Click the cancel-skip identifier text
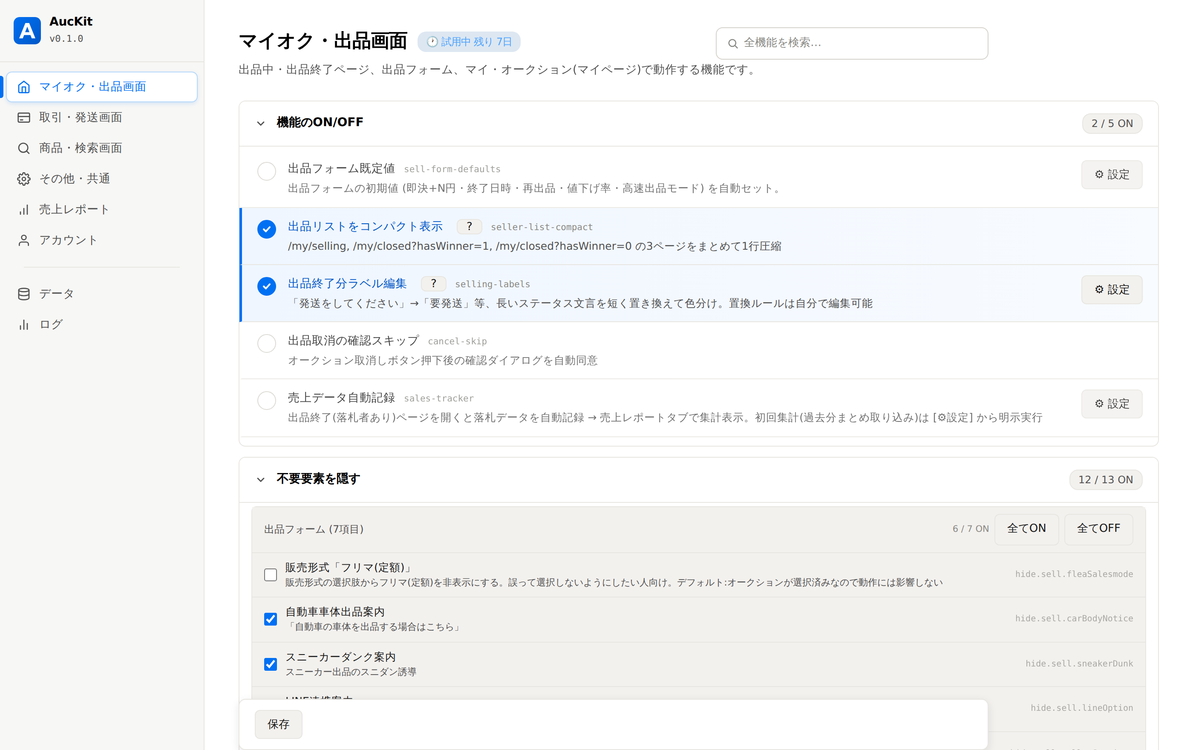The image size is (1193, 750). (457, 341)
